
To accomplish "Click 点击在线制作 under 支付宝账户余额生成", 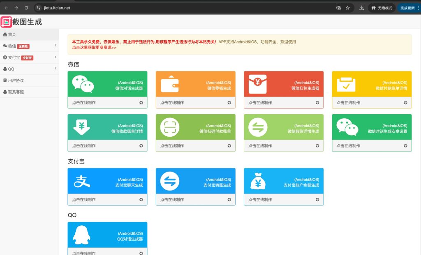I will (260, 200).
